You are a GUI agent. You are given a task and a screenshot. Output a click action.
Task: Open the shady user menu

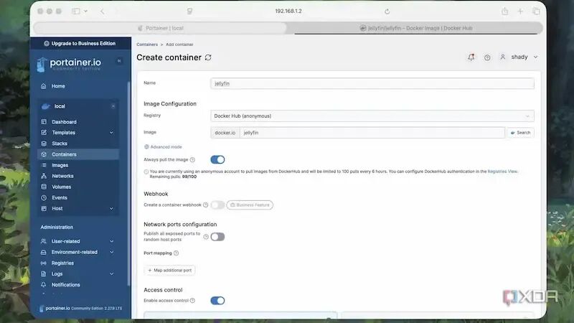(519, 57)
